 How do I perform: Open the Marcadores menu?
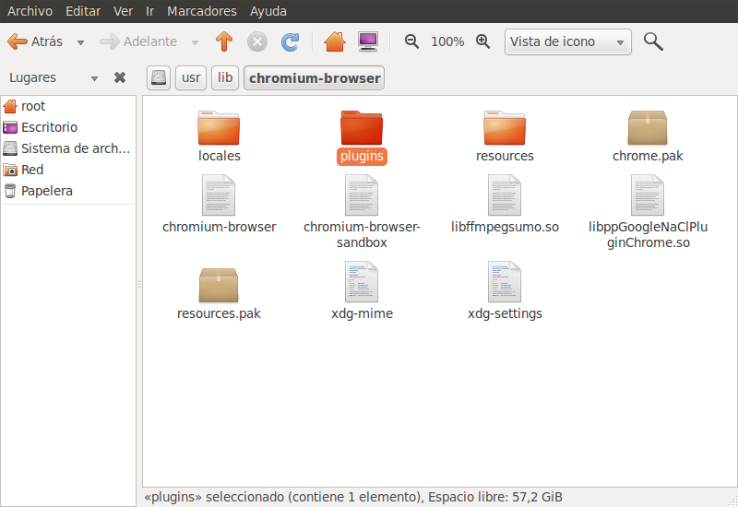[202, 11]
